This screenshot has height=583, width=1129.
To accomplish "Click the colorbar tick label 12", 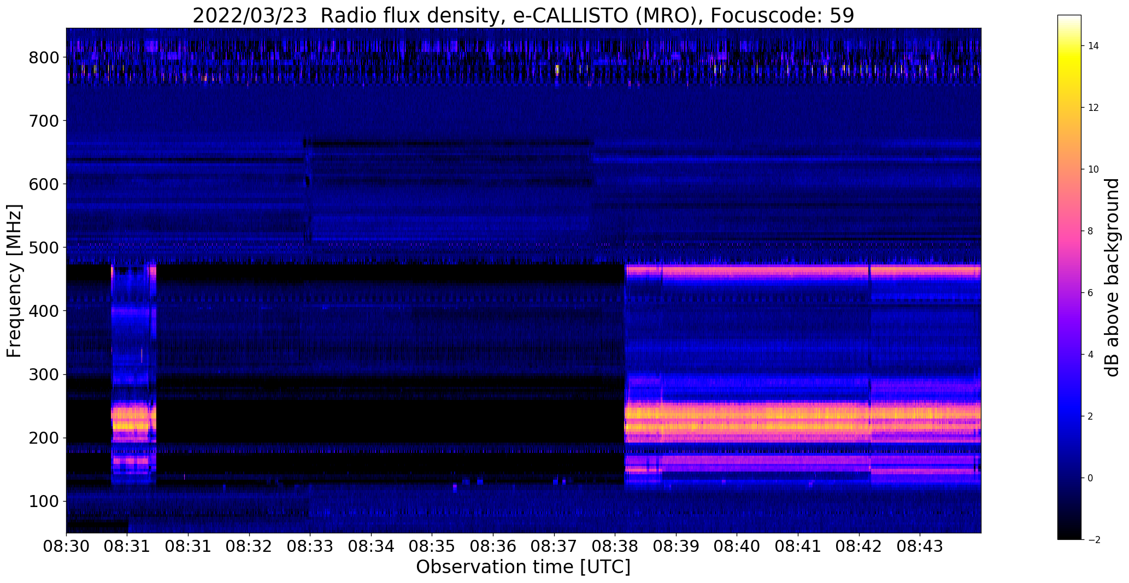I will click(1093, 108).
